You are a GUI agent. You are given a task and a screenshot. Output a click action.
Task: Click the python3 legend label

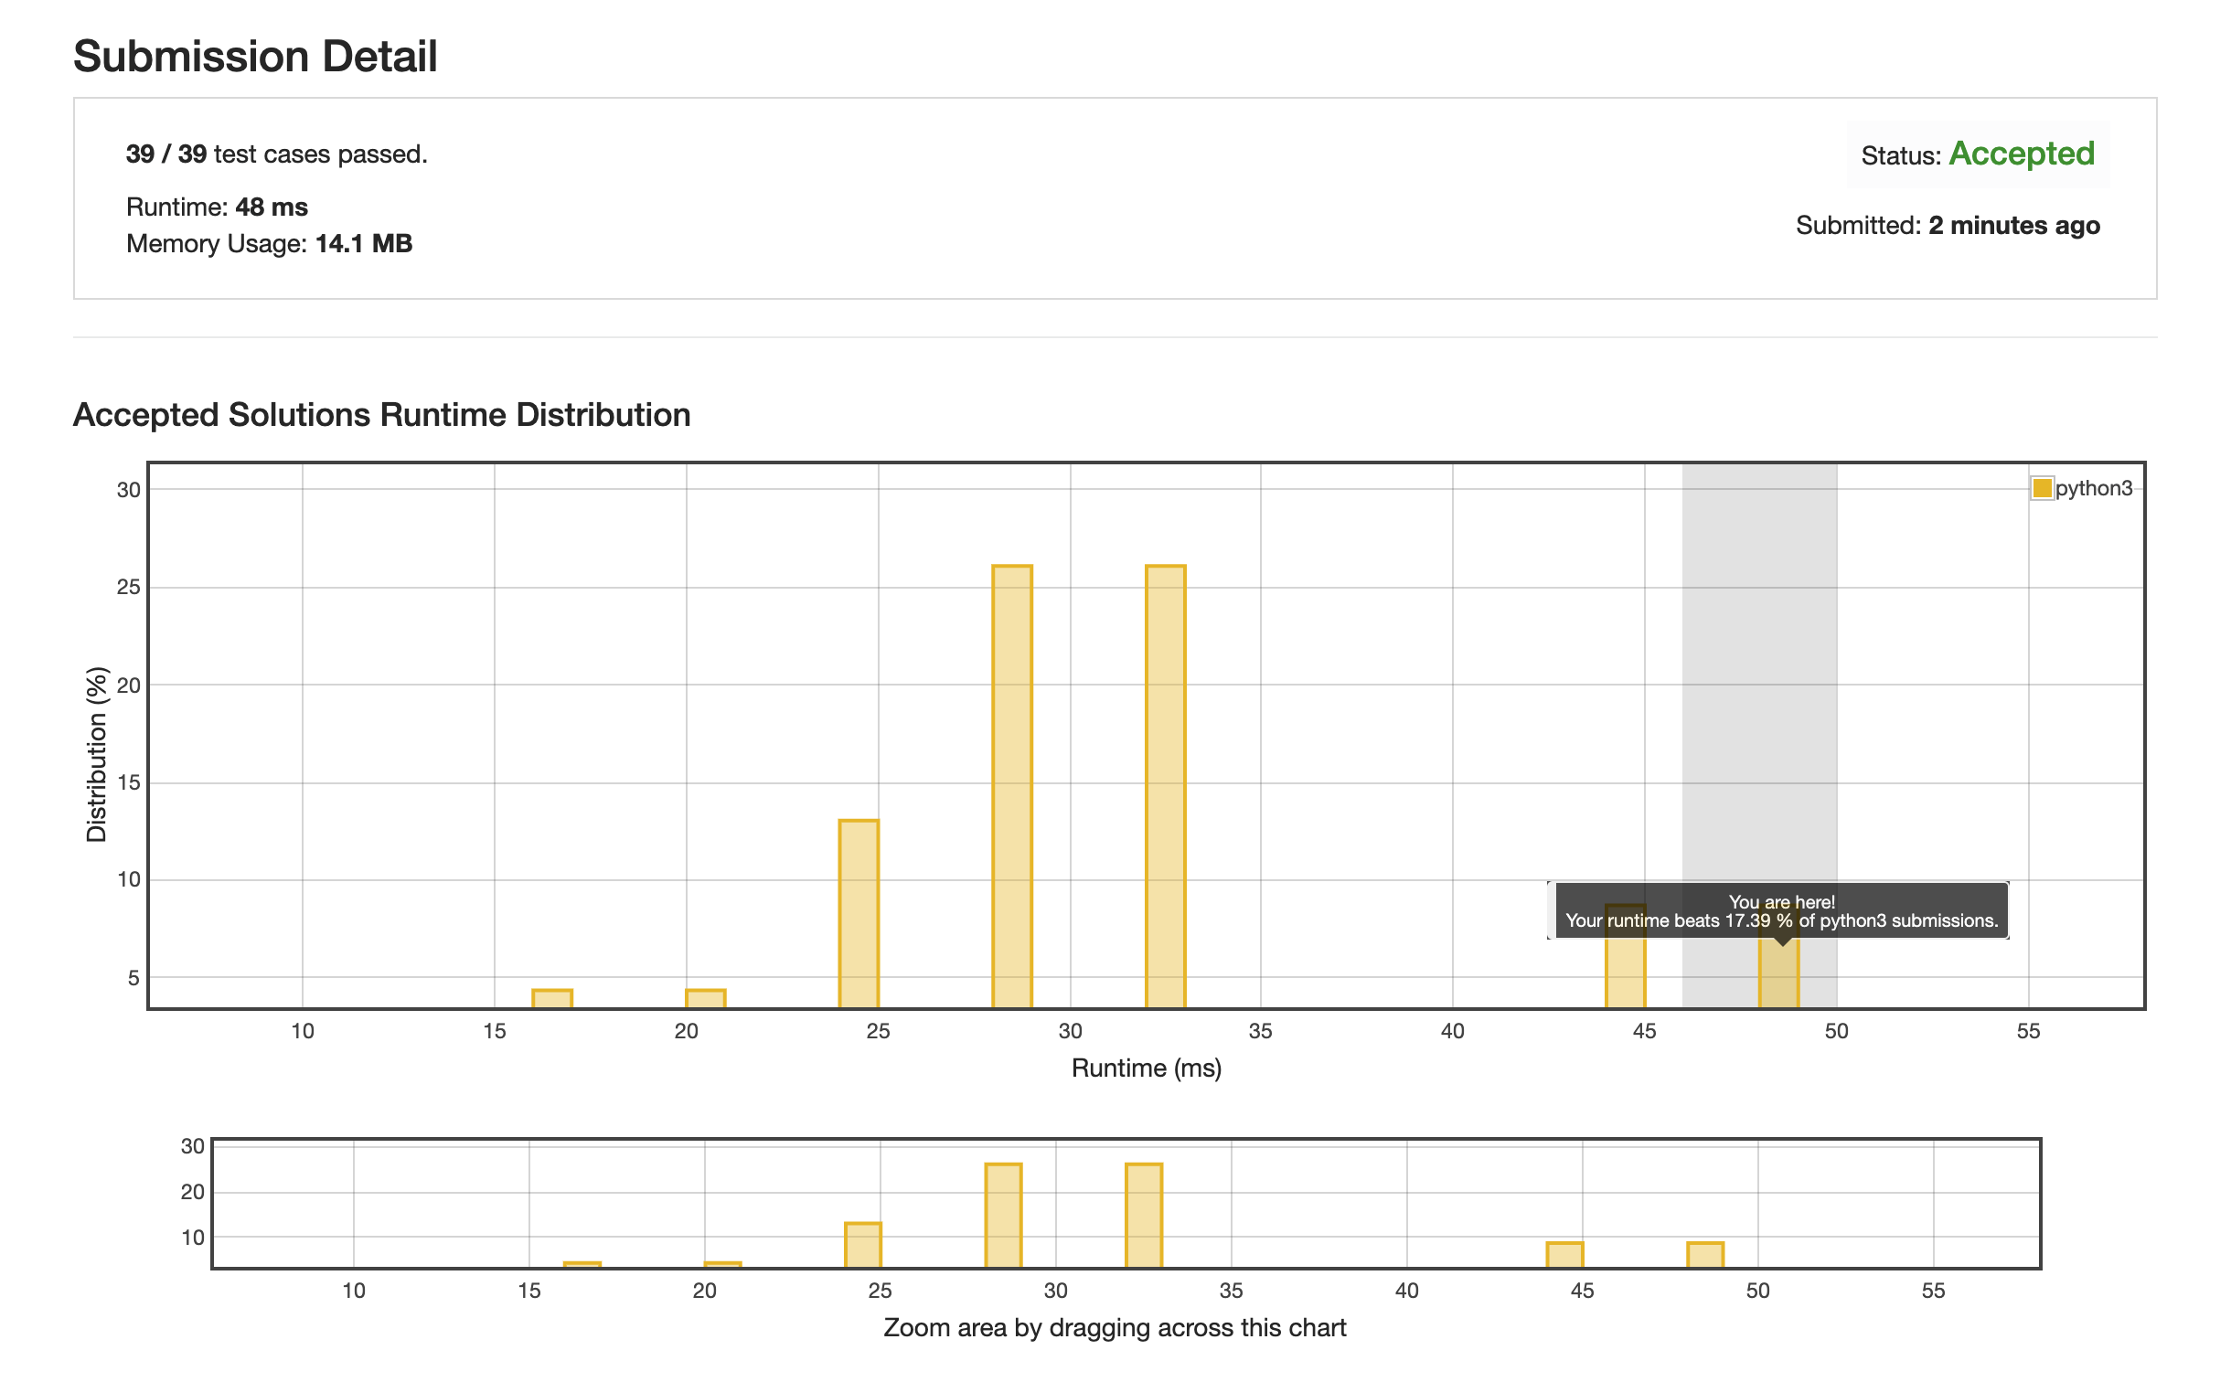click(x=2093, y=488)
